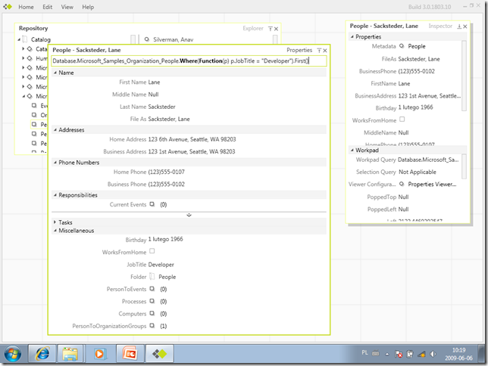
Task: Click the PersonToOrganizationGroups collection icon
Action: coord(152,325)
